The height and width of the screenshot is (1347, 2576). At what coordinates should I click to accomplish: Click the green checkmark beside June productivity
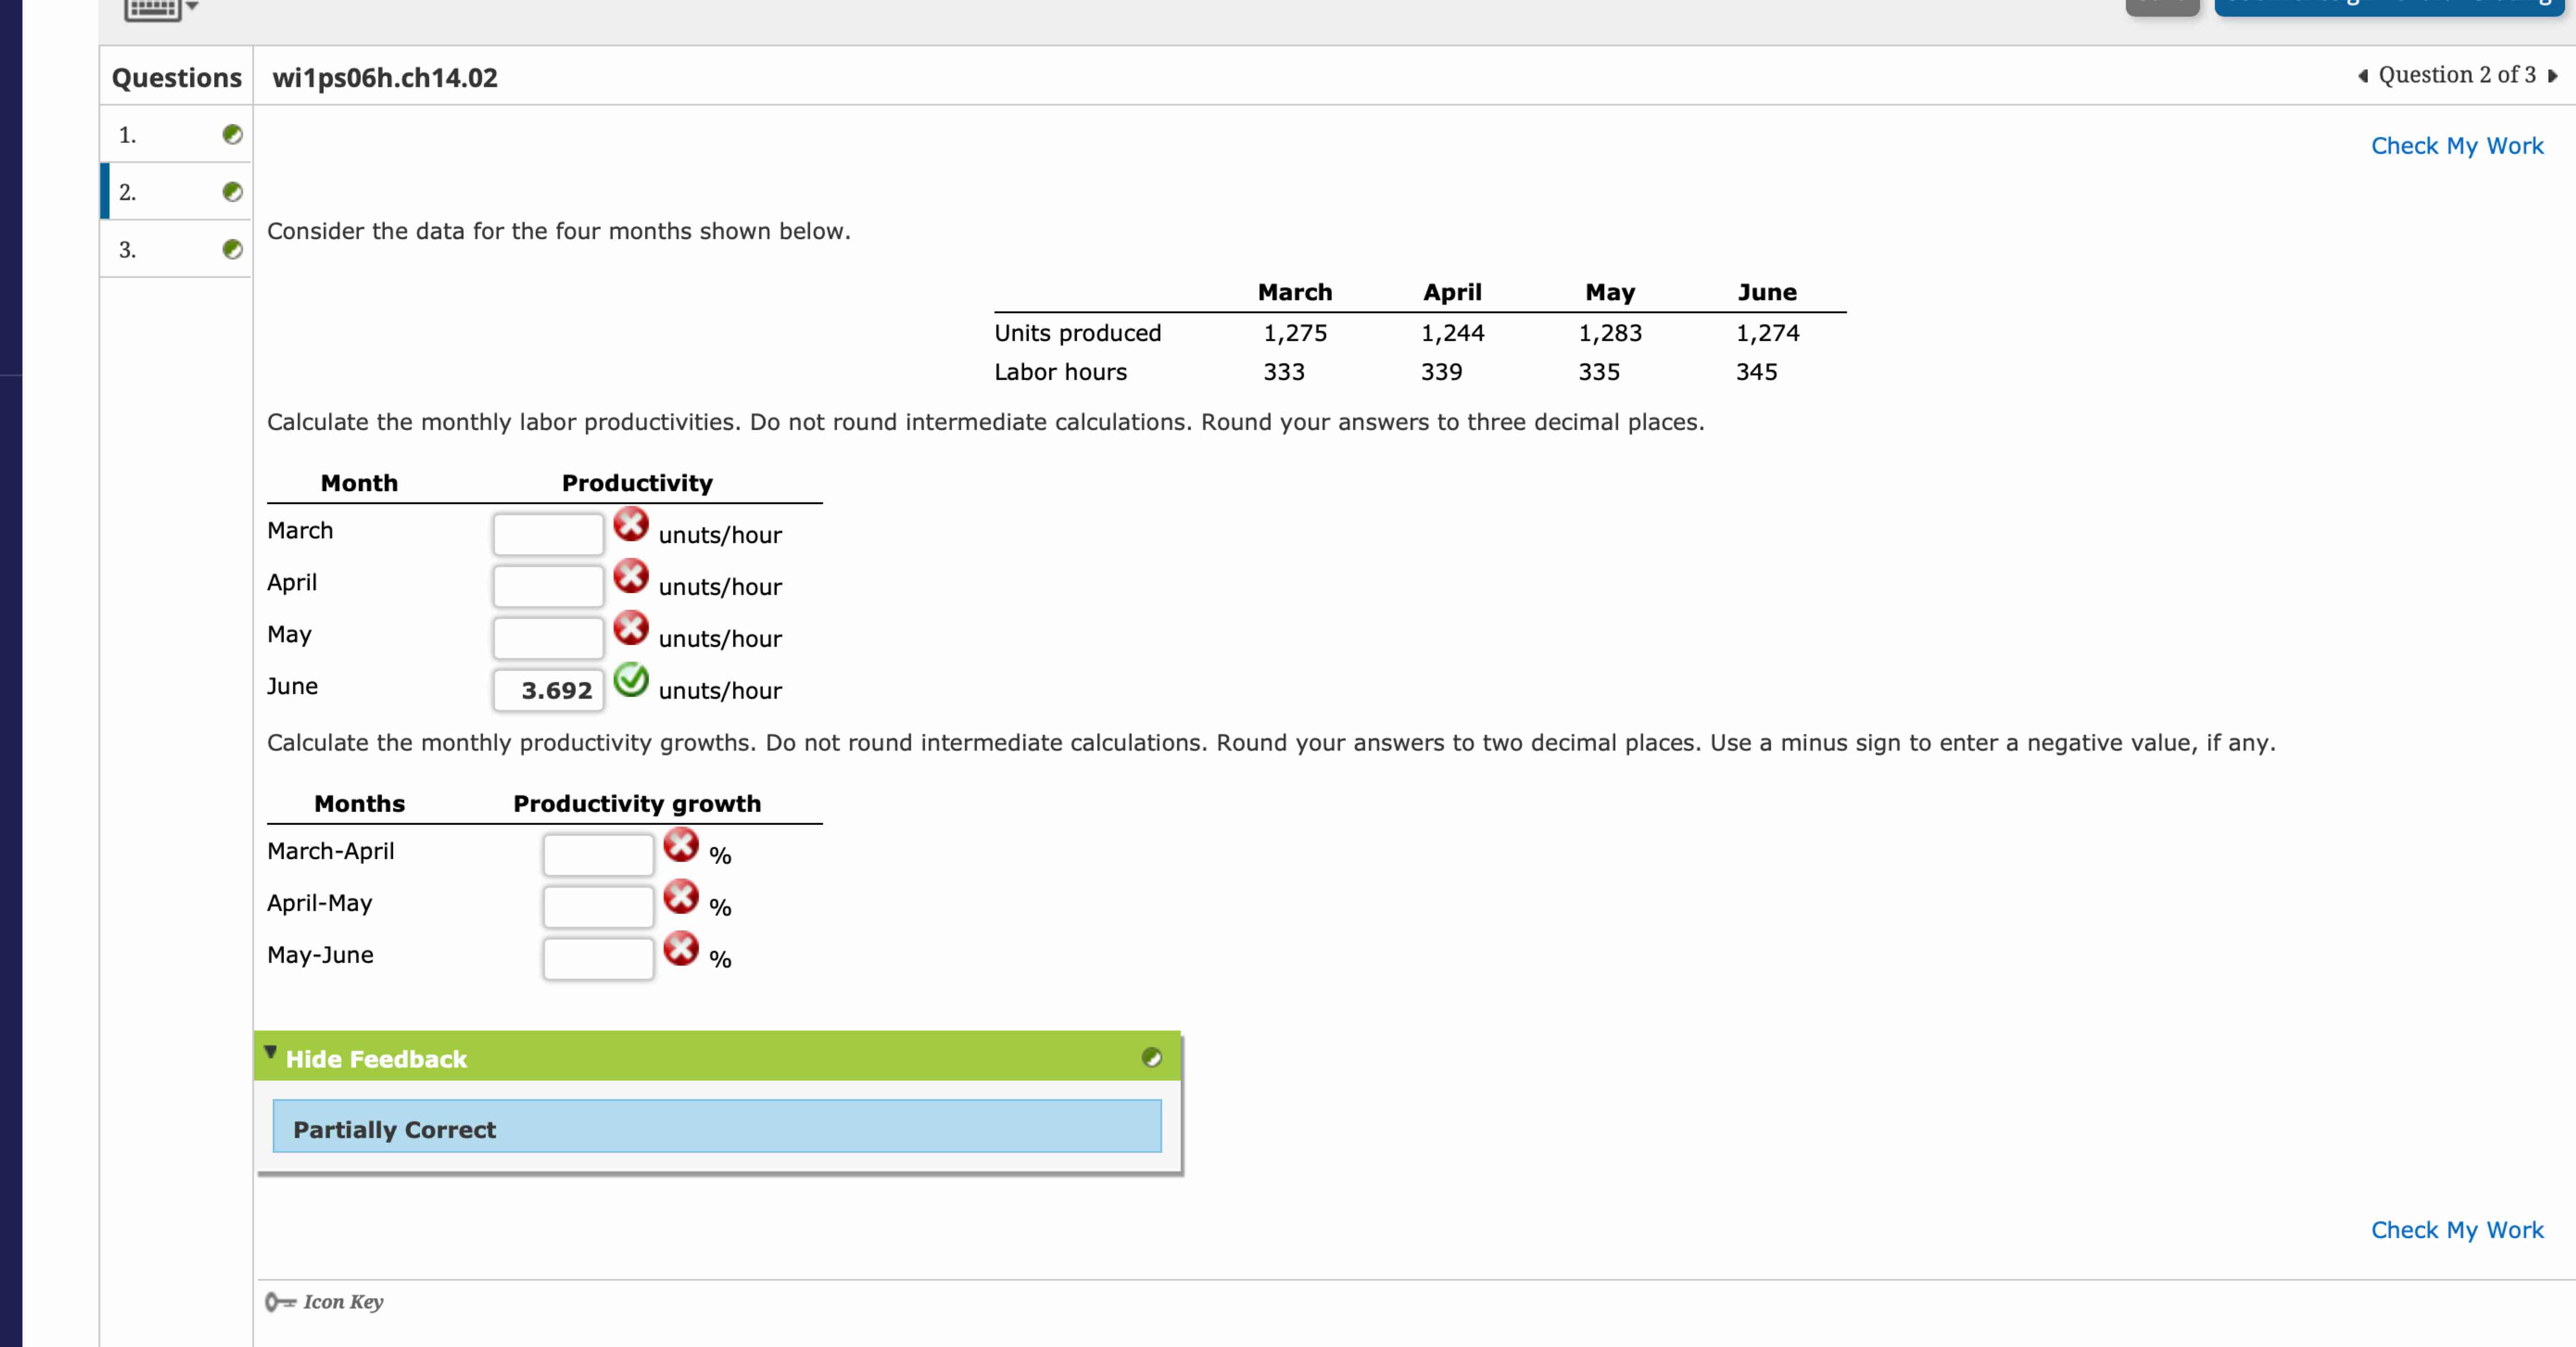coord(630,680)
